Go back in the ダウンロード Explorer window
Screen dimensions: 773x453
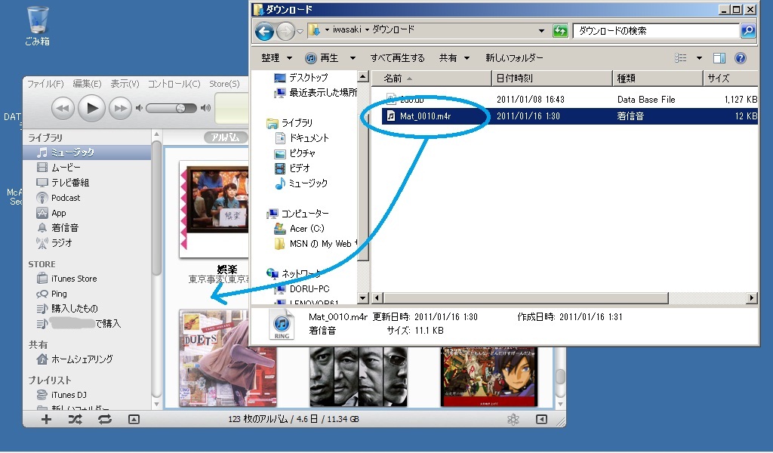[x=264, y=32]
